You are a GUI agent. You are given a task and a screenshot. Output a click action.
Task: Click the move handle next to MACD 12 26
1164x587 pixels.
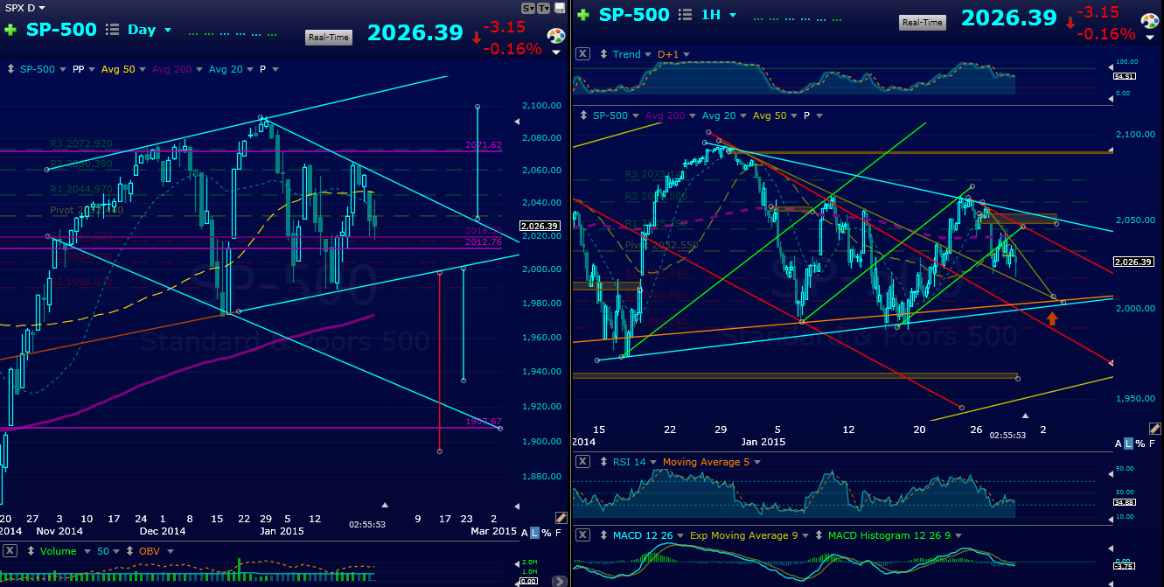[x=603, y=535]
